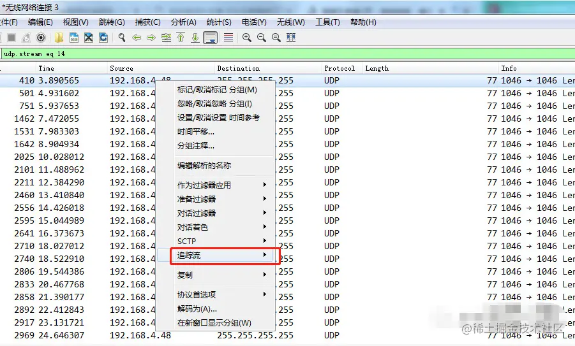Save the capture file icon

pyautogui.click(x=73, y=38)
